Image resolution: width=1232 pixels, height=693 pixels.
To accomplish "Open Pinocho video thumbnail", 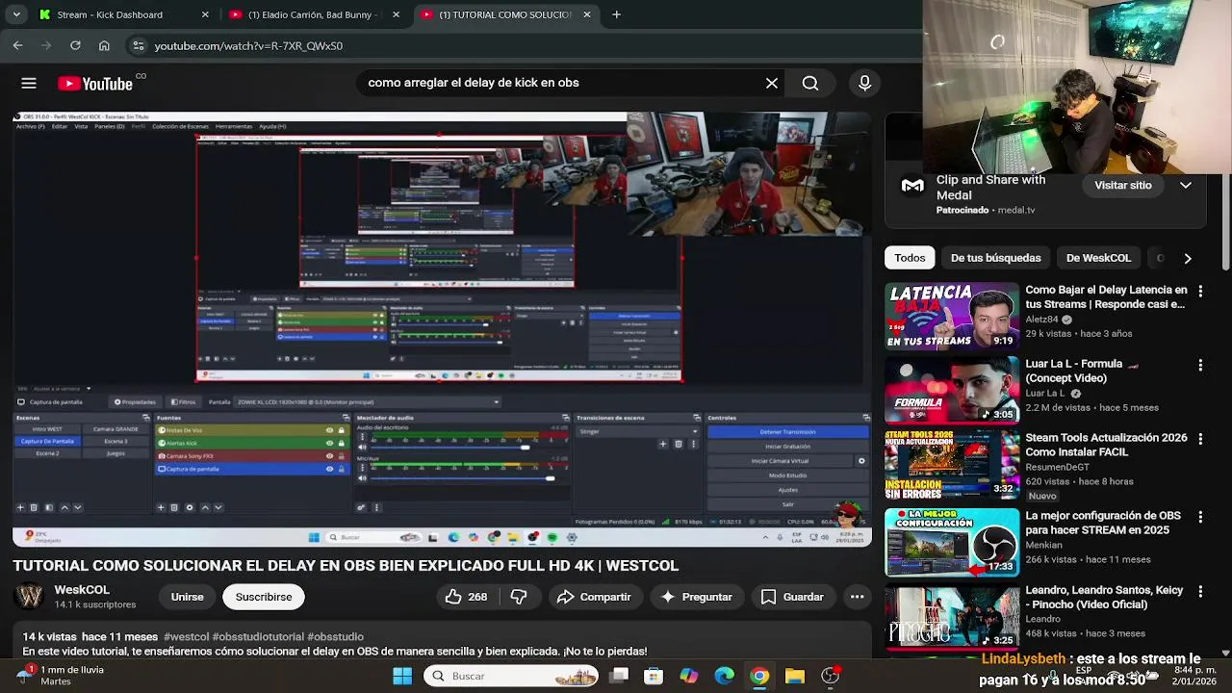I will (952, 616).
